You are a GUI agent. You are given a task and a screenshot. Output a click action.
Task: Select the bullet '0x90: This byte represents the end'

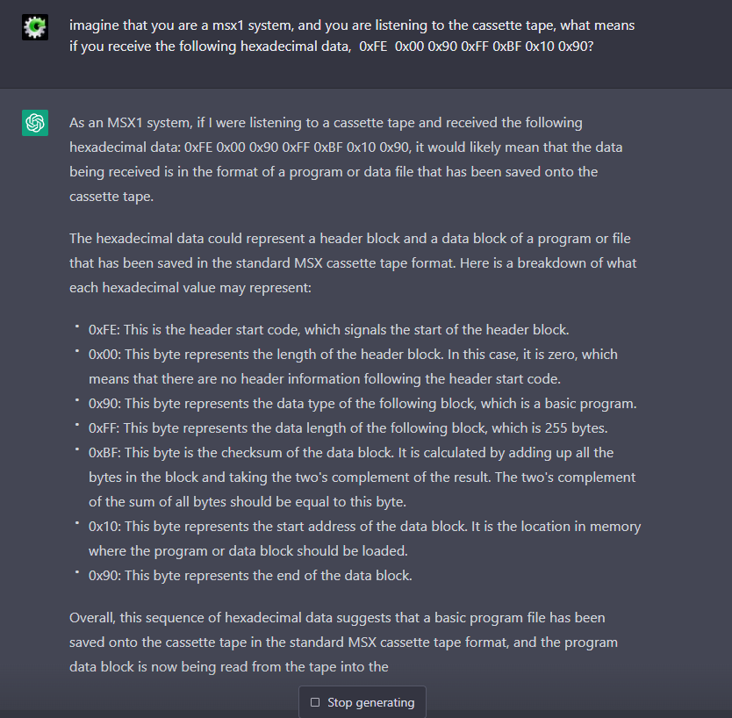[x=250, y=576]
